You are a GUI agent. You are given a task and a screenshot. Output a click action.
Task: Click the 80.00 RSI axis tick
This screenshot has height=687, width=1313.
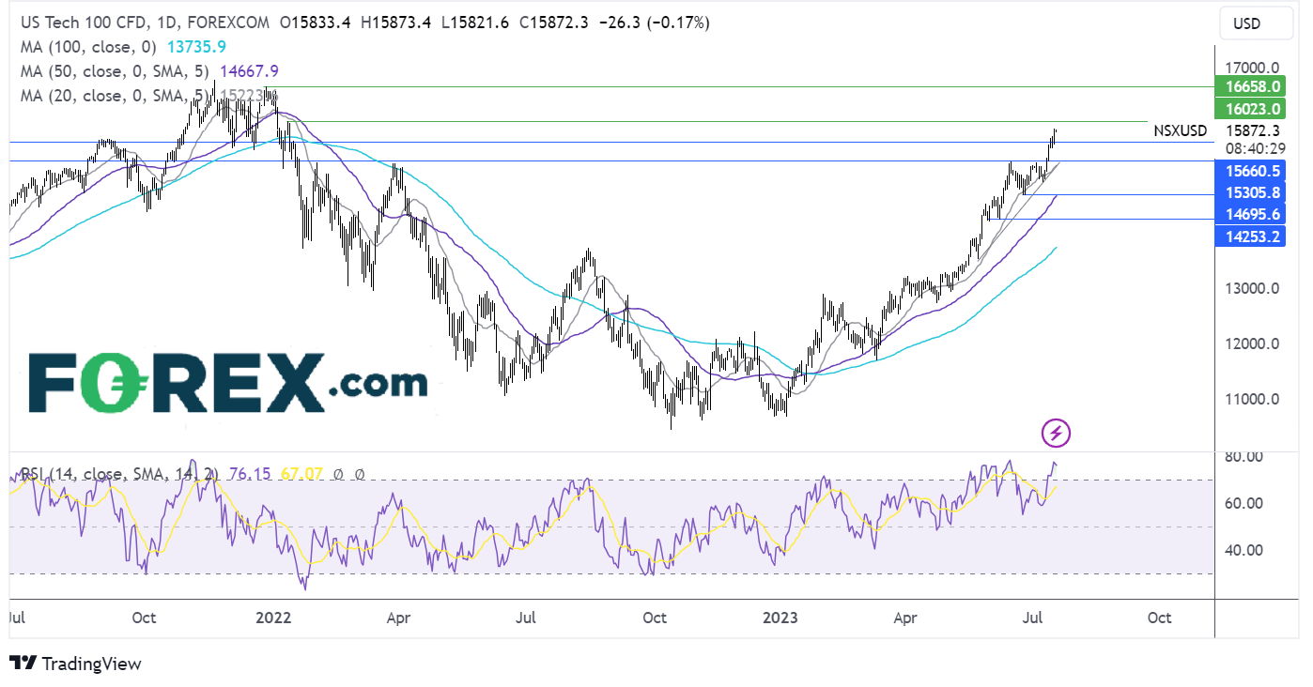pyautogui.click(x=1243, y=457)
